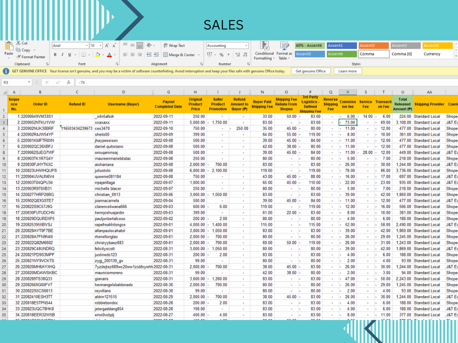This screenshot has height=343, width=458.
Task: Center text horizontally
Action: [x=132, y=54]
